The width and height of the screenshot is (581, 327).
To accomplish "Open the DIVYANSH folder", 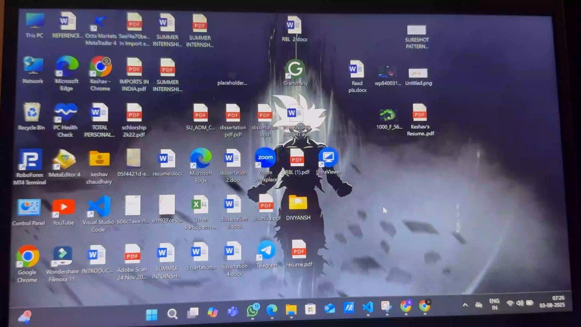I will pos(298,208).
